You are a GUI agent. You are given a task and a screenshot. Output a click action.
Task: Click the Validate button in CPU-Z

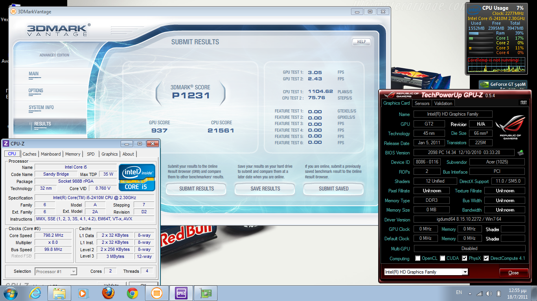coord(112,284)
